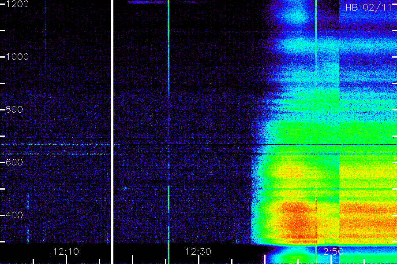Image resolution: width=397 pixels, height=264 pixels.
Task: Click the 12:50 time axis label
Action: (x=331, y=252)
